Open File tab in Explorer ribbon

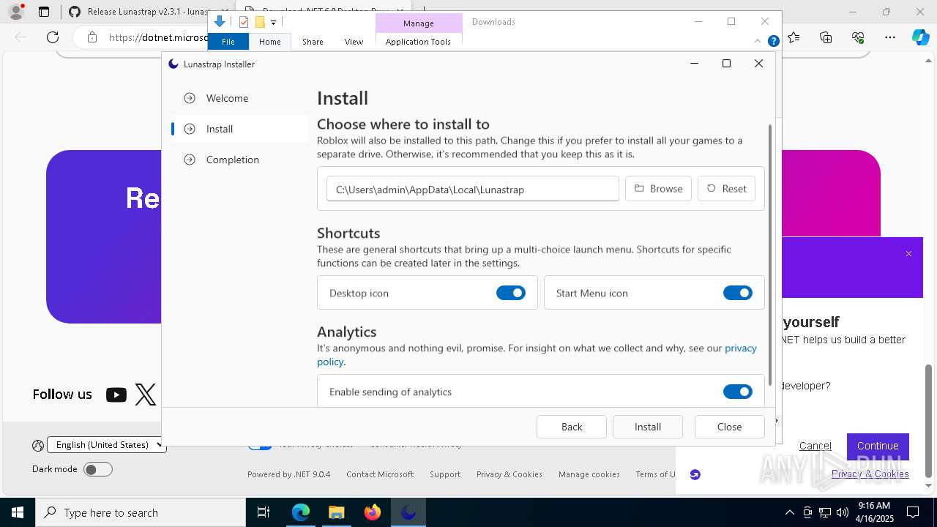[x=228, y=42]
